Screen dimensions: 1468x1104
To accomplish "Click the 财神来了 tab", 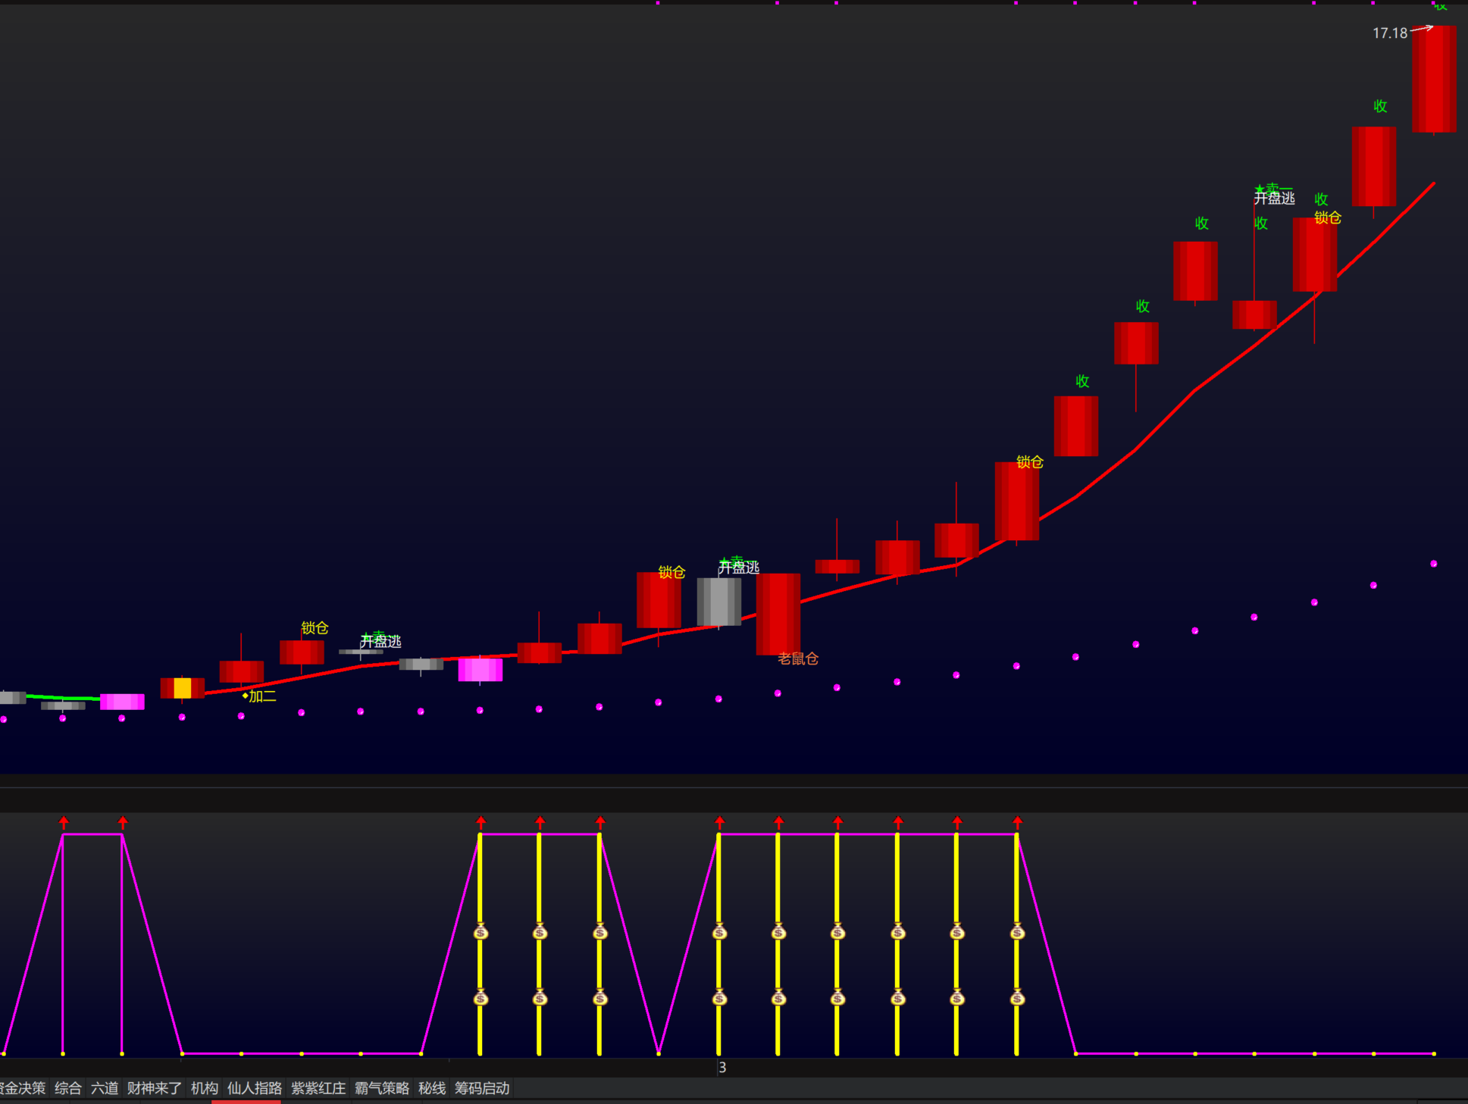I will pyautogui.click(x=155, y=1088).
